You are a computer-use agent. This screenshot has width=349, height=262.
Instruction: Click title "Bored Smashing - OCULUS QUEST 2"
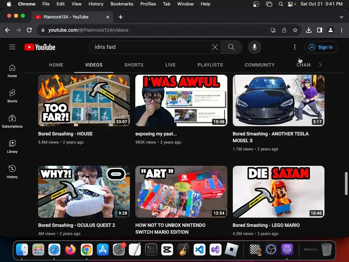(77, 225)
